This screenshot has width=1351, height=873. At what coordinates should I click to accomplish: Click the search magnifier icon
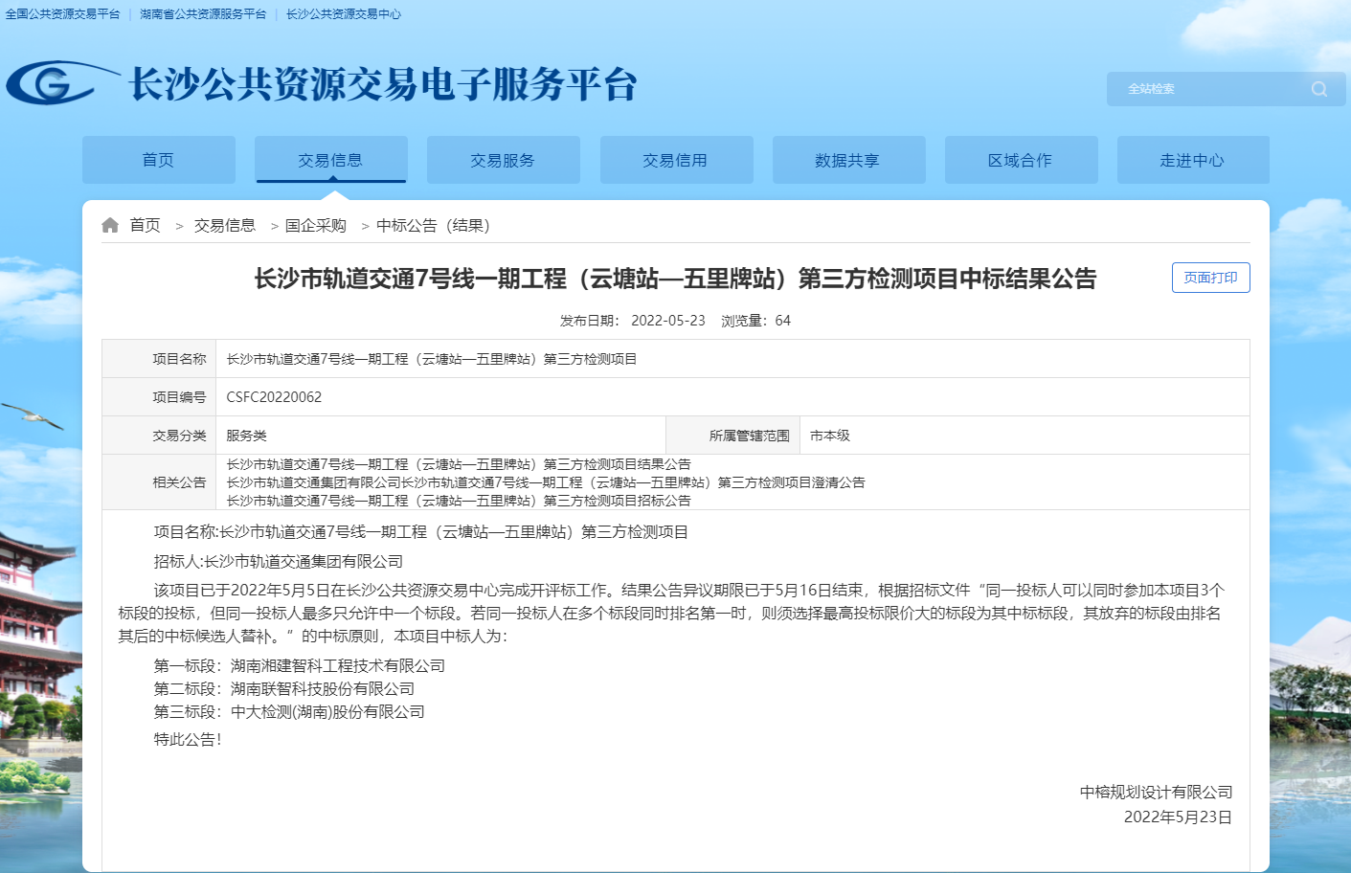[x=1318, y=89]
